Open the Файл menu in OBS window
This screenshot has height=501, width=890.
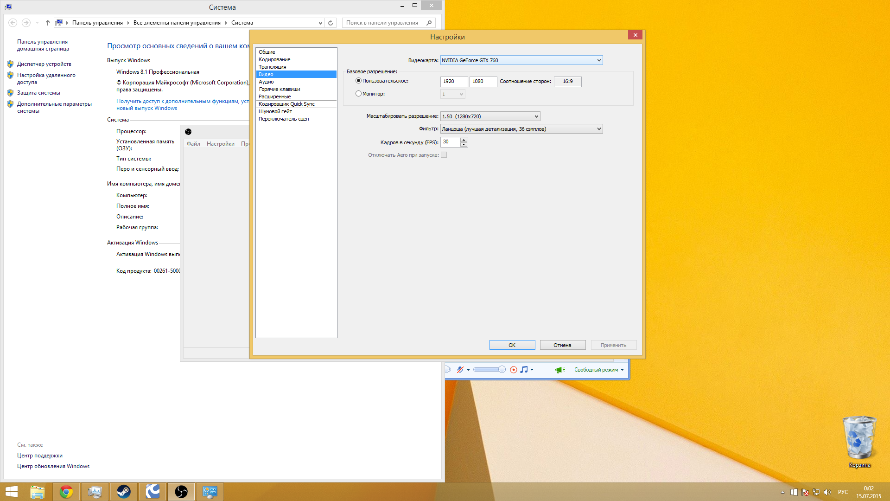pos(193,144)
